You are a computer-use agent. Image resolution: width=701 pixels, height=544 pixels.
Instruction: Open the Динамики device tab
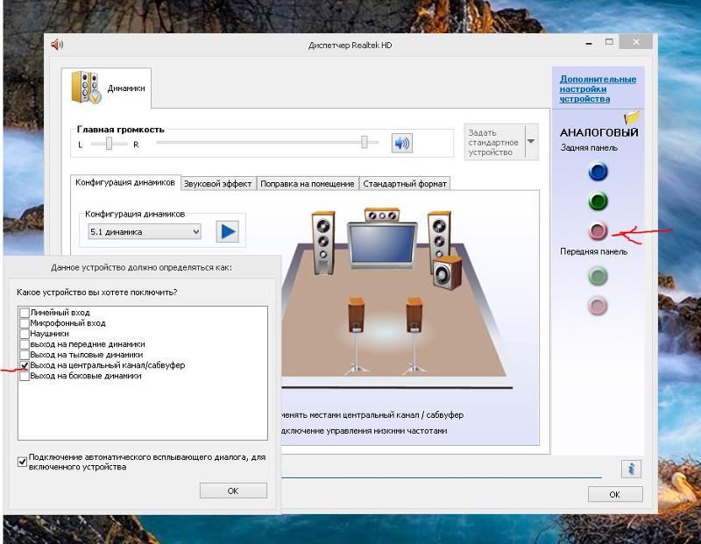click(x=106, y=88)
